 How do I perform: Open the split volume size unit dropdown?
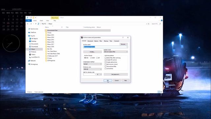pos(100,74)
